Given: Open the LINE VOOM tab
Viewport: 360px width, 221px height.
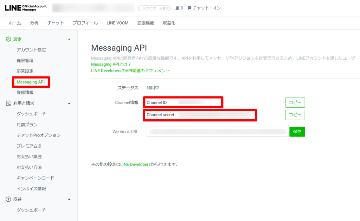Looking at the screenshot, I should (117, 23).
